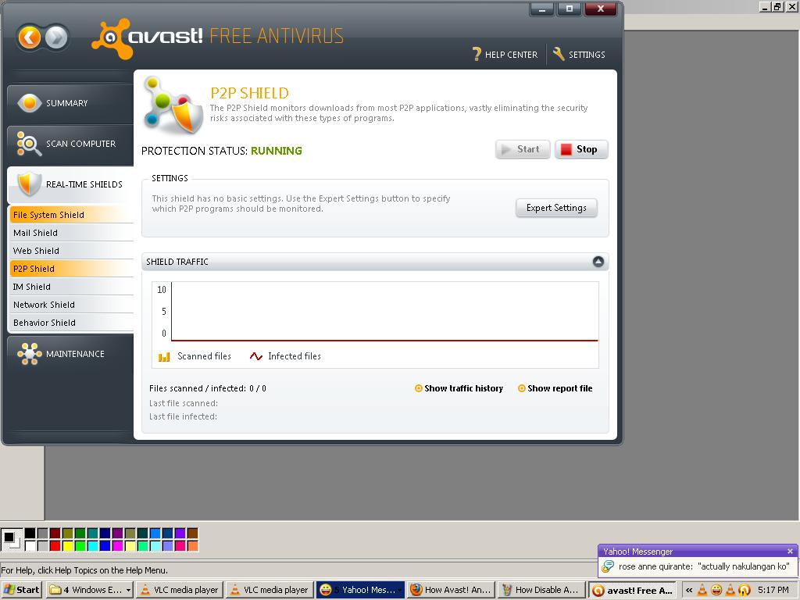Click the Maintenance molecule icon
The width and height of the screenshot is (800, 600).
coord(29,354)
